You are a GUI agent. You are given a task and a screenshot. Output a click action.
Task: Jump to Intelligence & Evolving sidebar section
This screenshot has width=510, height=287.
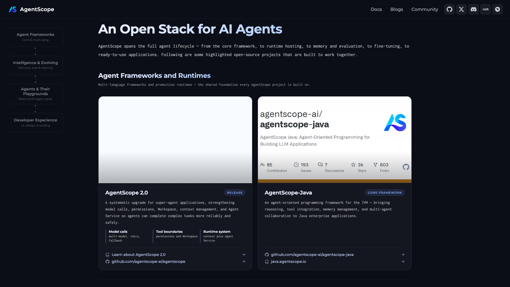pos(36,65)
